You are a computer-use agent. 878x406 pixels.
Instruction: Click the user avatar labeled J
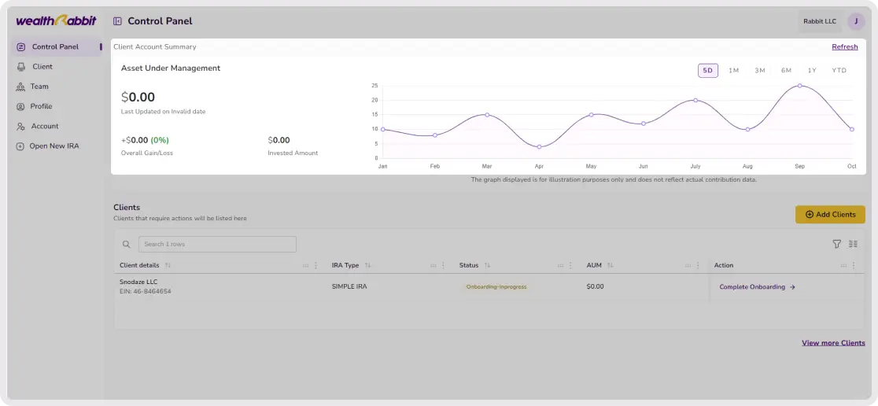(855, 21)
